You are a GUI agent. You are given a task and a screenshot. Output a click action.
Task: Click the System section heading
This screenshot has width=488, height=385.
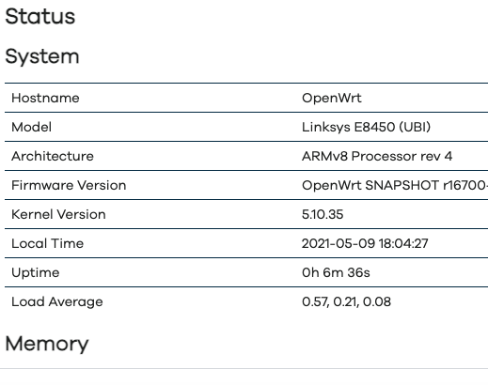42,57
